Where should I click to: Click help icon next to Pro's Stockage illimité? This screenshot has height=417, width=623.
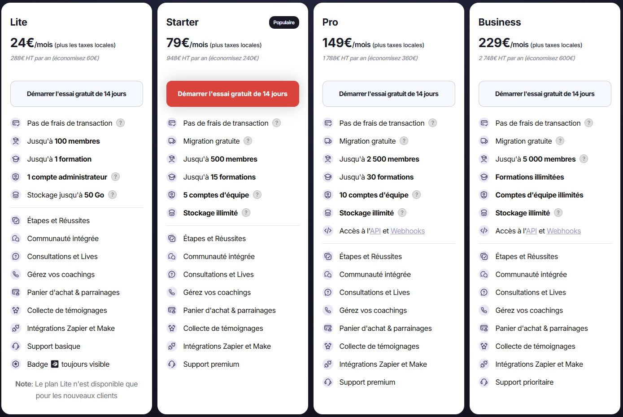[x=402, y=213]
